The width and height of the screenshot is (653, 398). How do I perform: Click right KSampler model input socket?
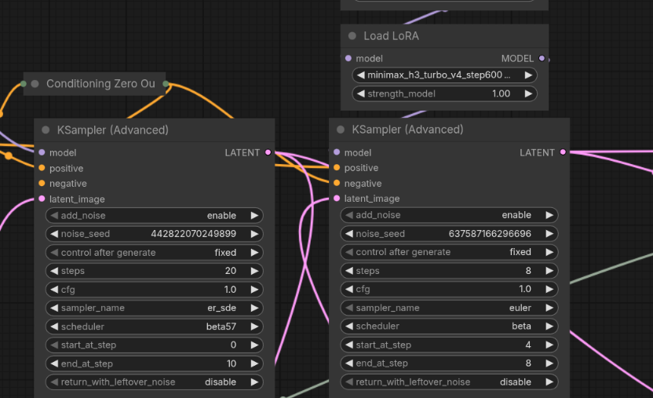pyautogui.click(x=337, y=152)
